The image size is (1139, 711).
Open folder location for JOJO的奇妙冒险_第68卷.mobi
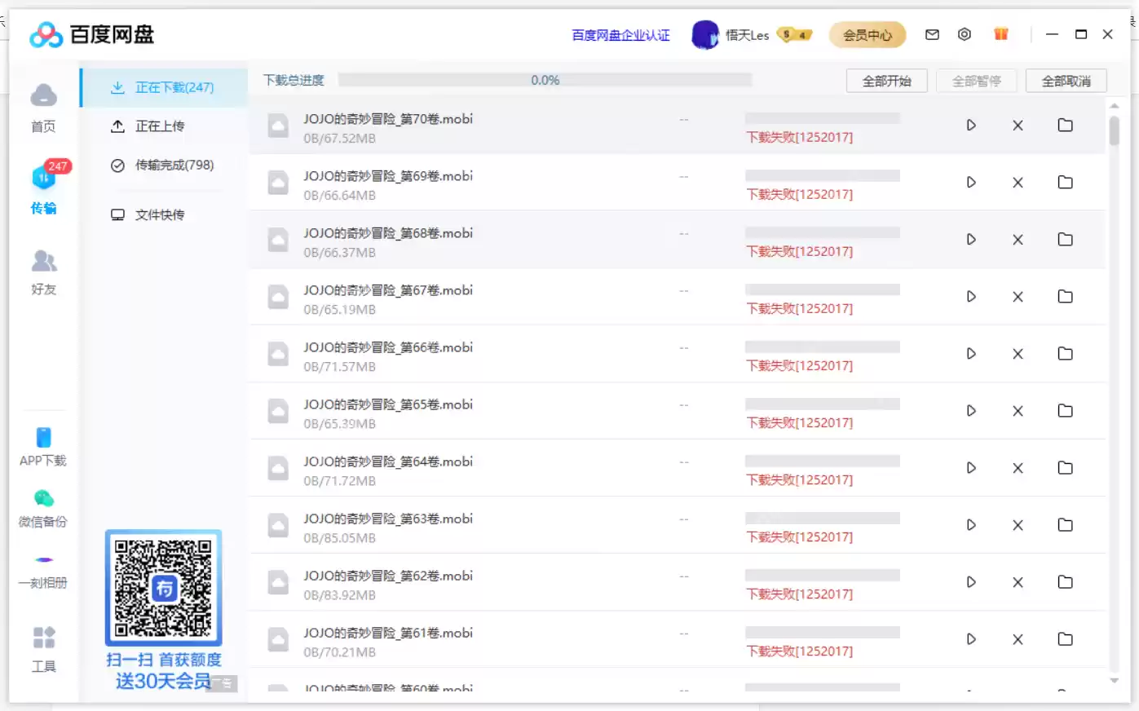(1066, 239)
